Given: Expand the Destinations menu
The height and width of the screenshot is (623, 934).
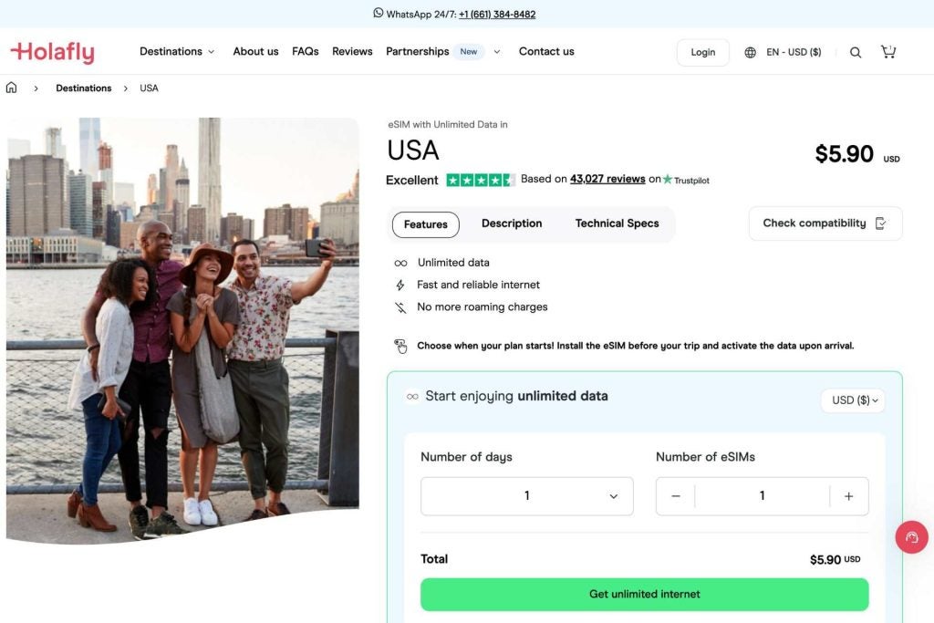Looking at the screenshot, I should coord(177,52).
